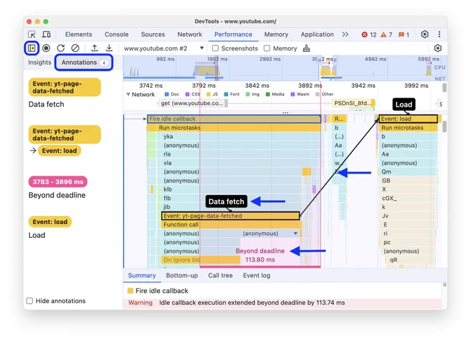Clear the recording with the clear icon
The image size is (471, 341).
pyautogui.click(x=75, y=48)
